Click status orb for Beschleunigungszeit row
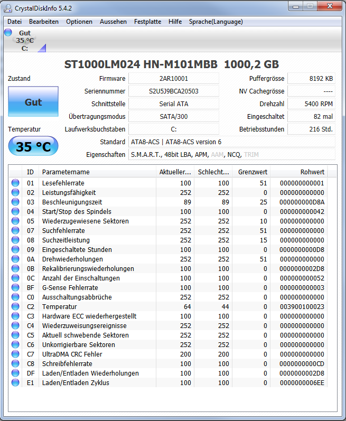This screenshot has width=346, height=421. 15,202
